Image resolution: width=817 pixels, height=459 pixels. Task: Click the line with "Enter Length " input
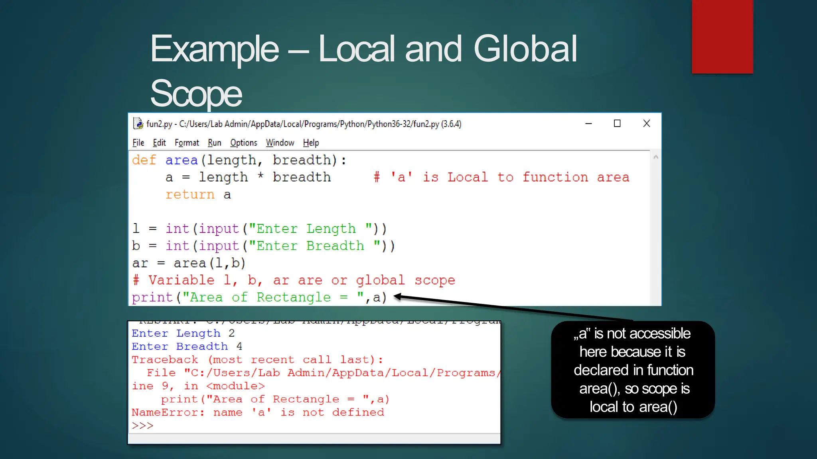[259, 229]
